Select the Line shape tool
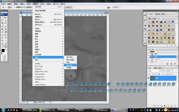The image size is (179, 112). [x=5, y=41]
